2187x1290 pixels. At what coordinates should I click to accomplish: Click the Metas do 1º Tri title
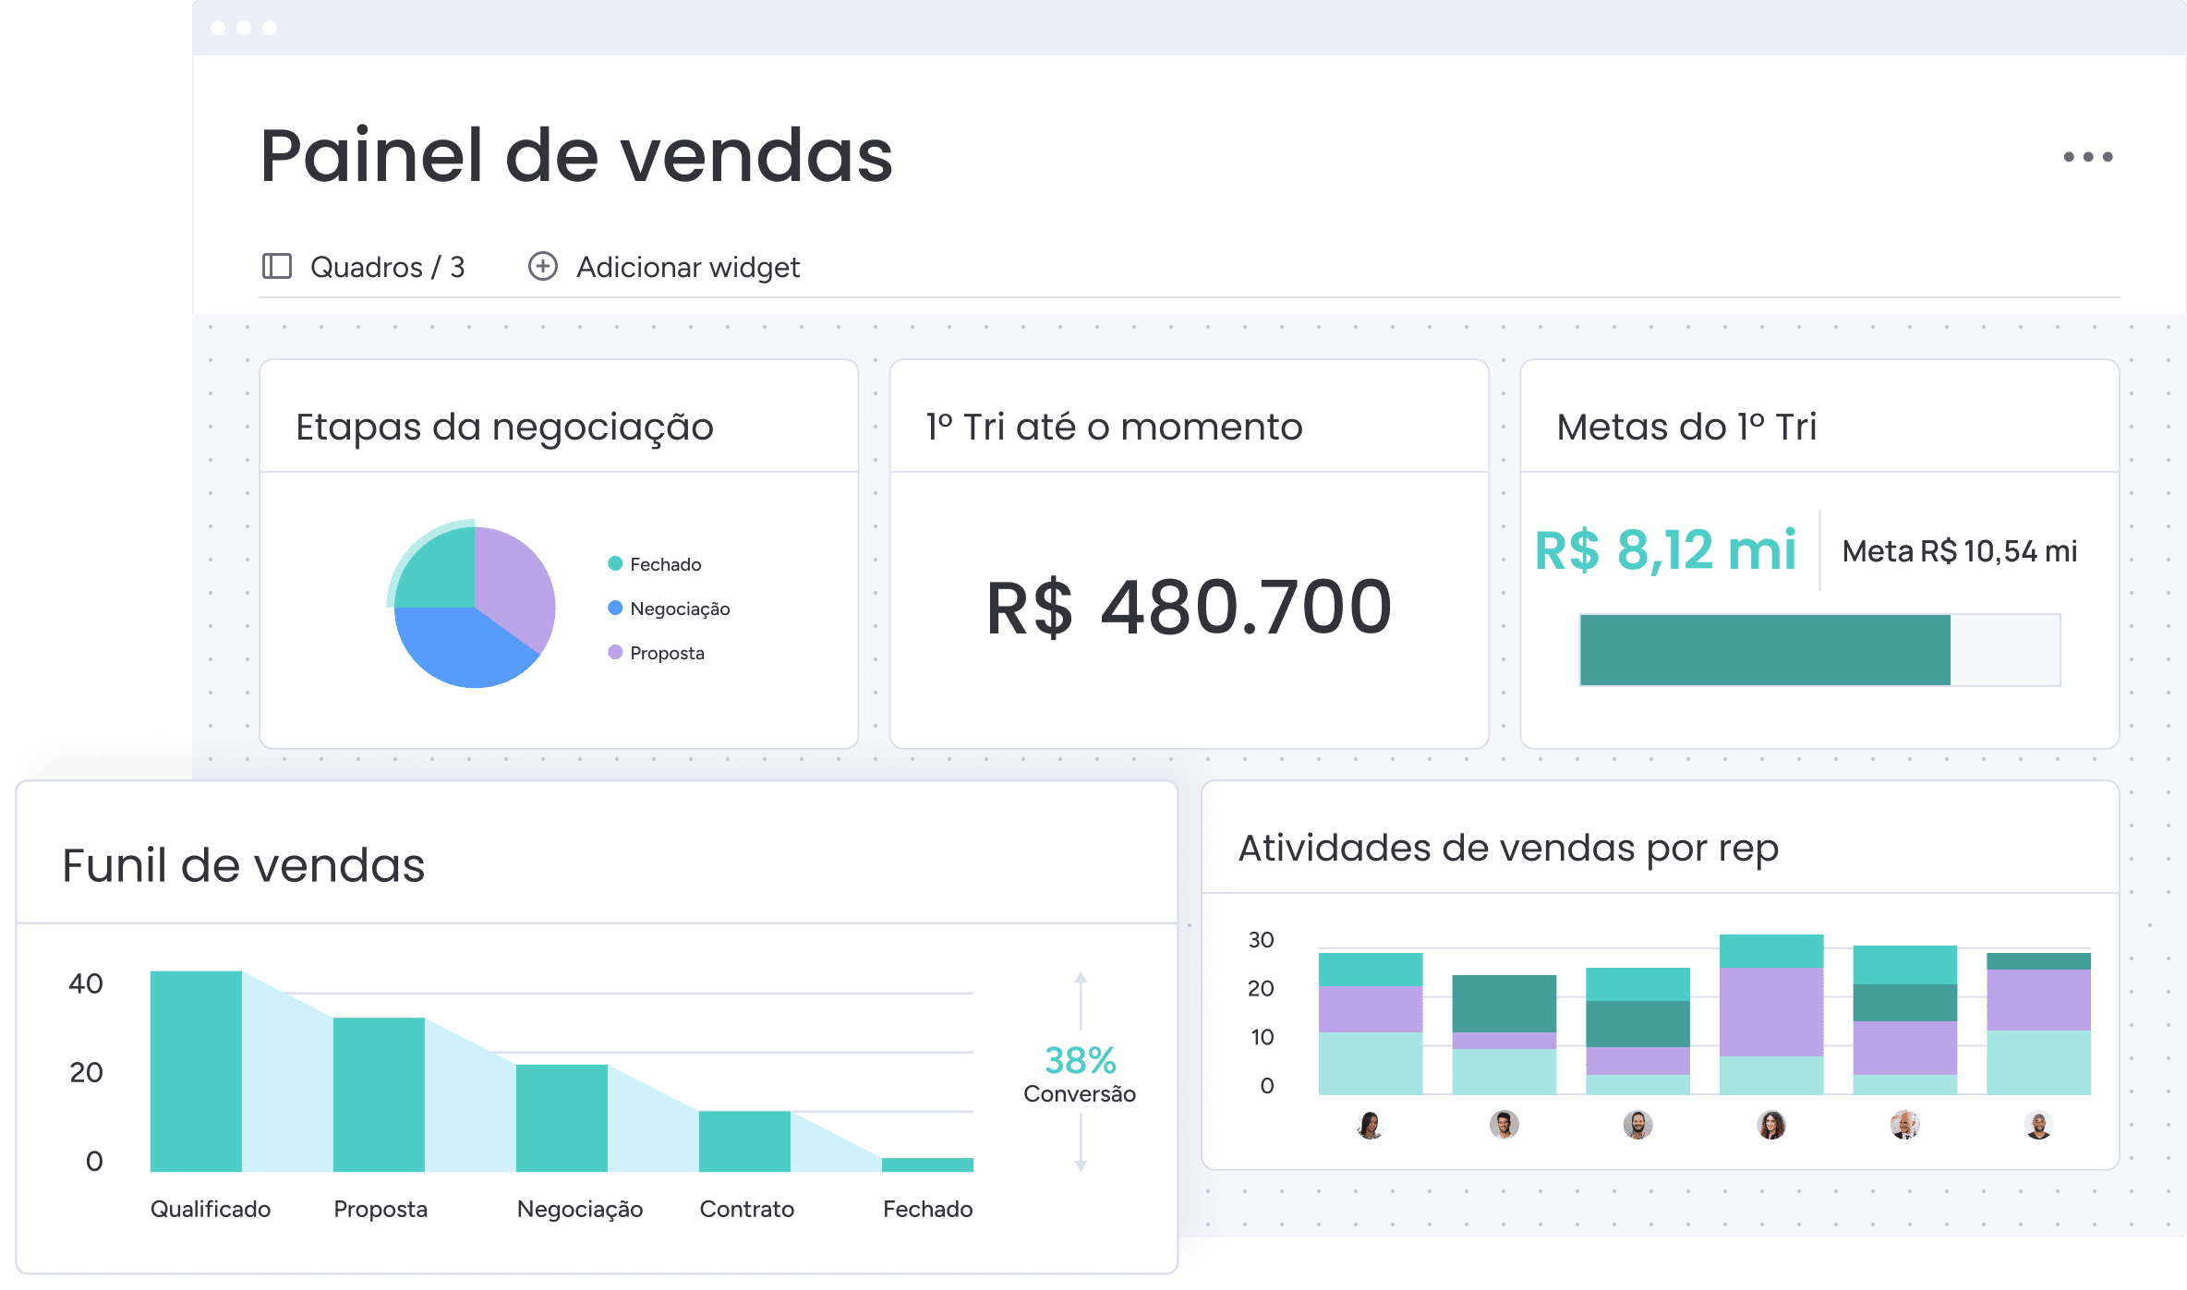click(1686, 427)
